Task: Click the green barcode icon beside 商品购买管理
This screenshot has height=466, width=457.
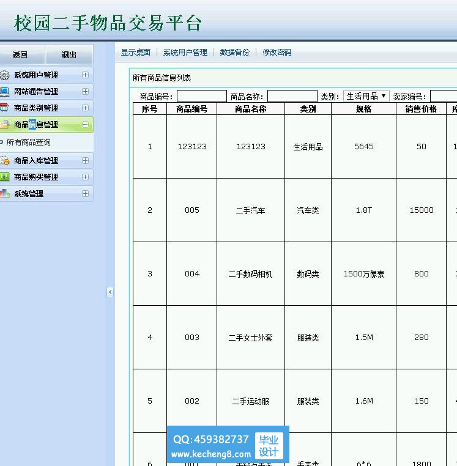Action: click(x=4, y=177)
